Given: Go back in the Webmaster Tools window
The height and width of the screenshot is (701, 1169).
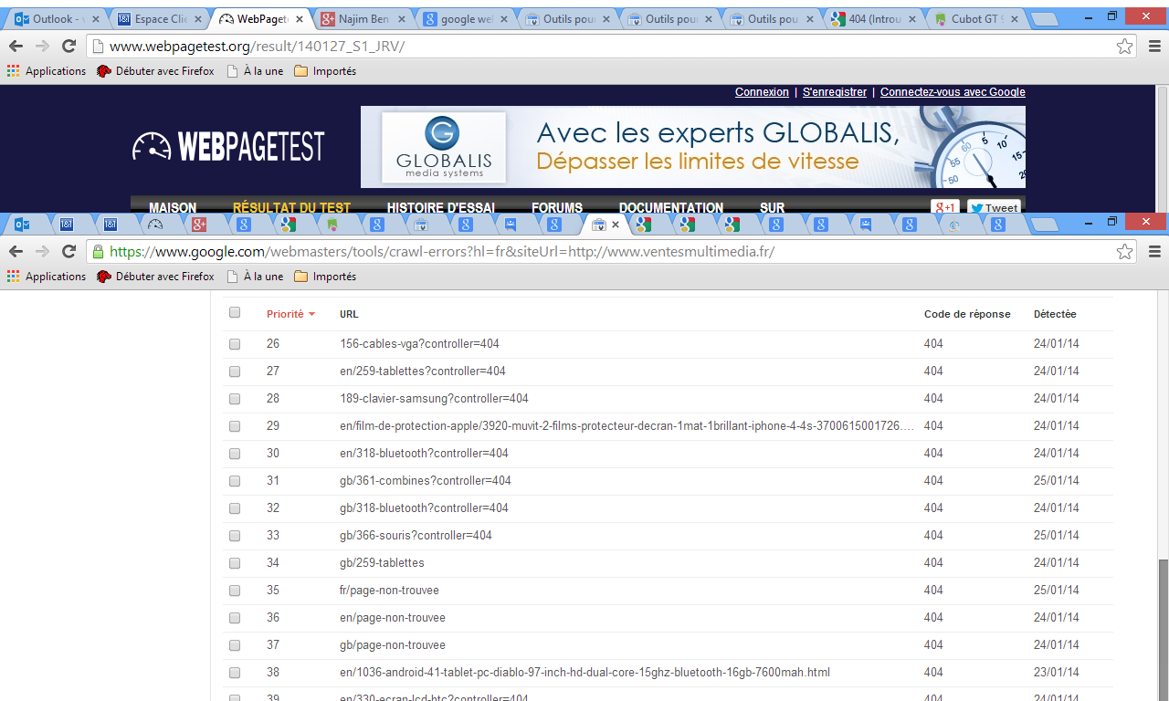Looking at the screenshot, I should (x=16, y=251).
